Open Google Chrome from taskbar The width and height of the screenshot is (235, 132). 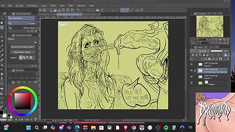tap(134, 128)
